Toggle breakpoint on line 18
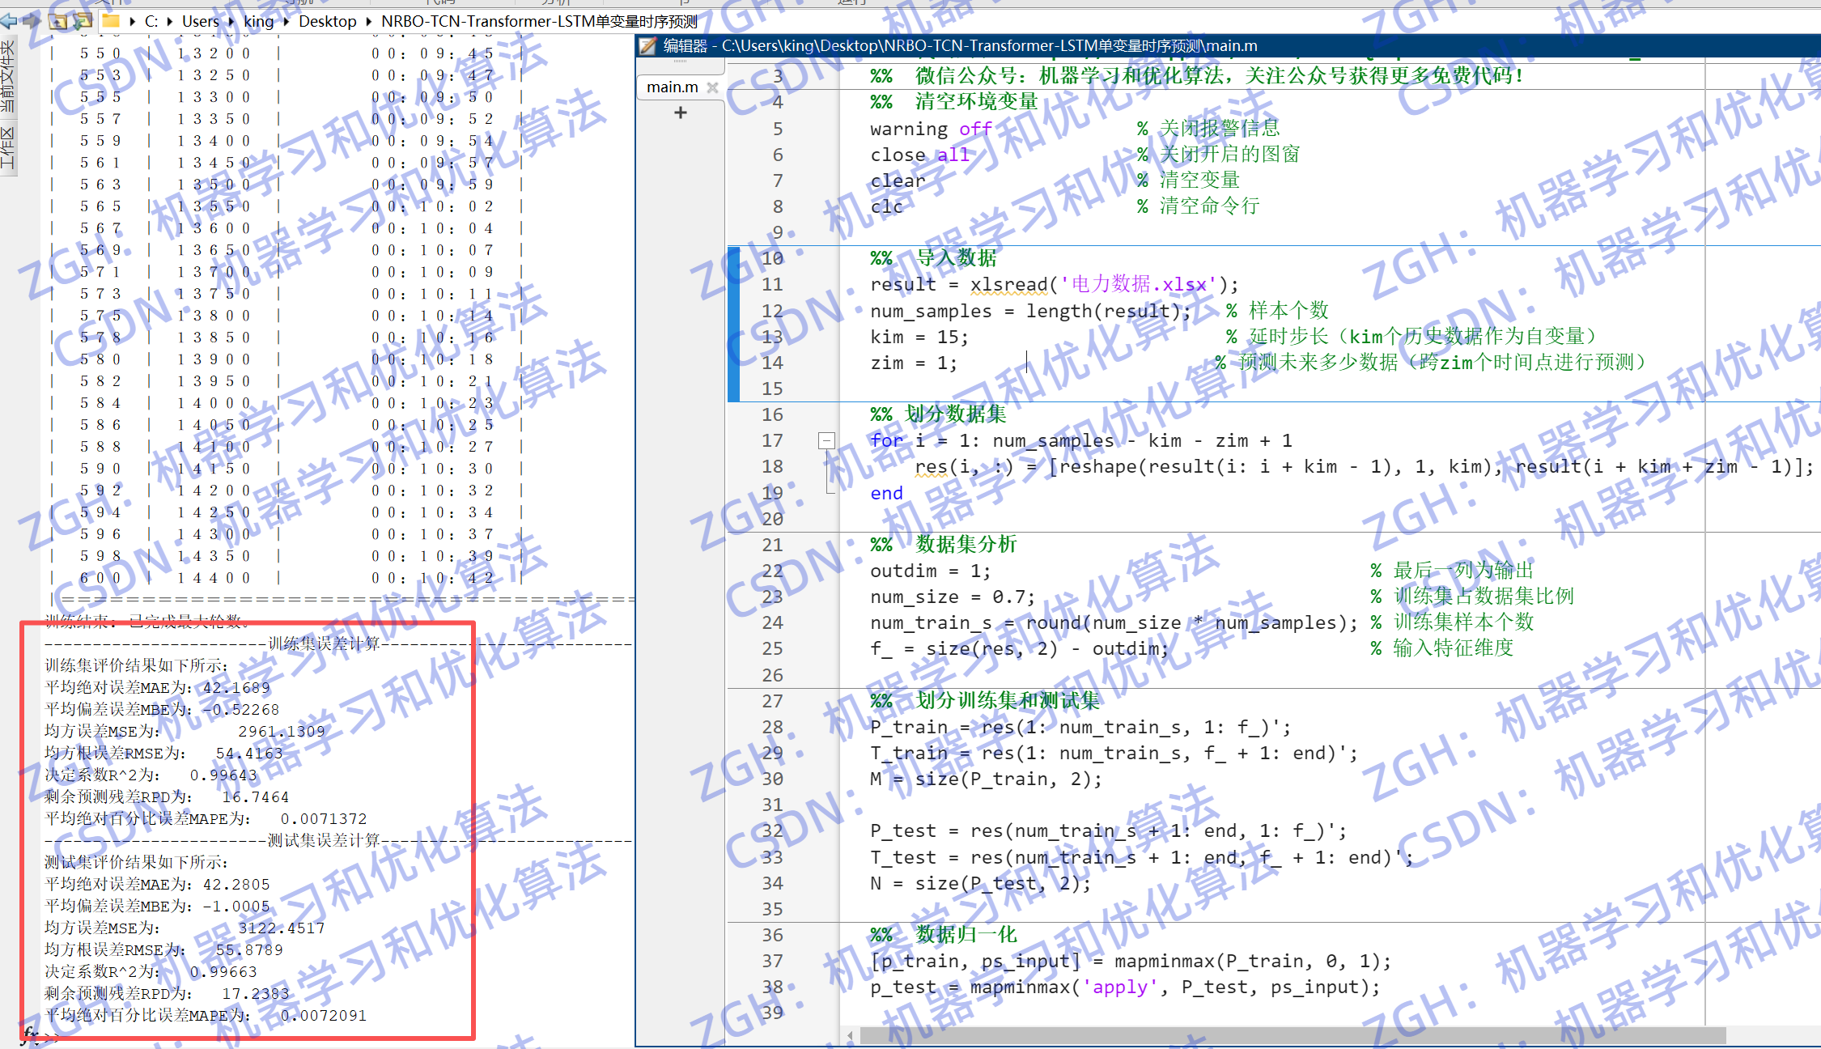This screenshot has height=1049, width=1821. 772,467
